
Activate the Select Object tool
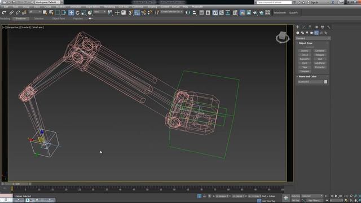(45, 12)
